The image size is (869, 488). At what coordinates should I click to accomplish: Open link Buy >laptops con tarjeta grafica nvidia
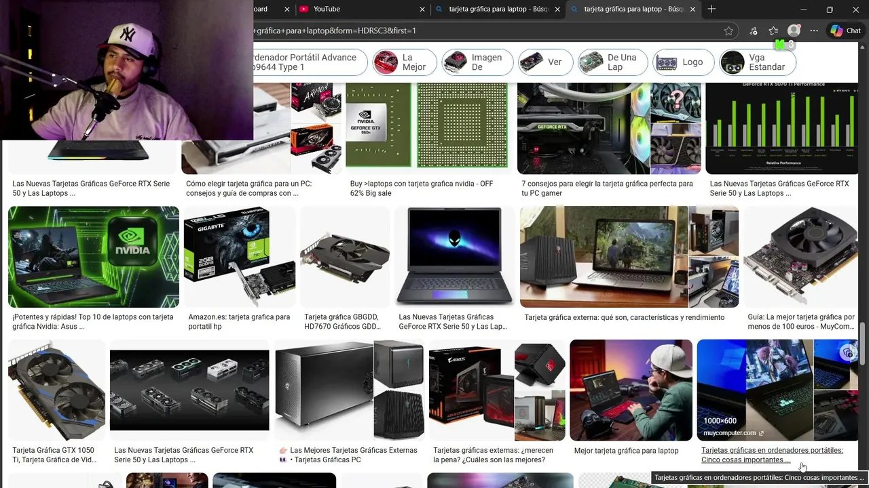pyautogui.click(x=422, y=188)
